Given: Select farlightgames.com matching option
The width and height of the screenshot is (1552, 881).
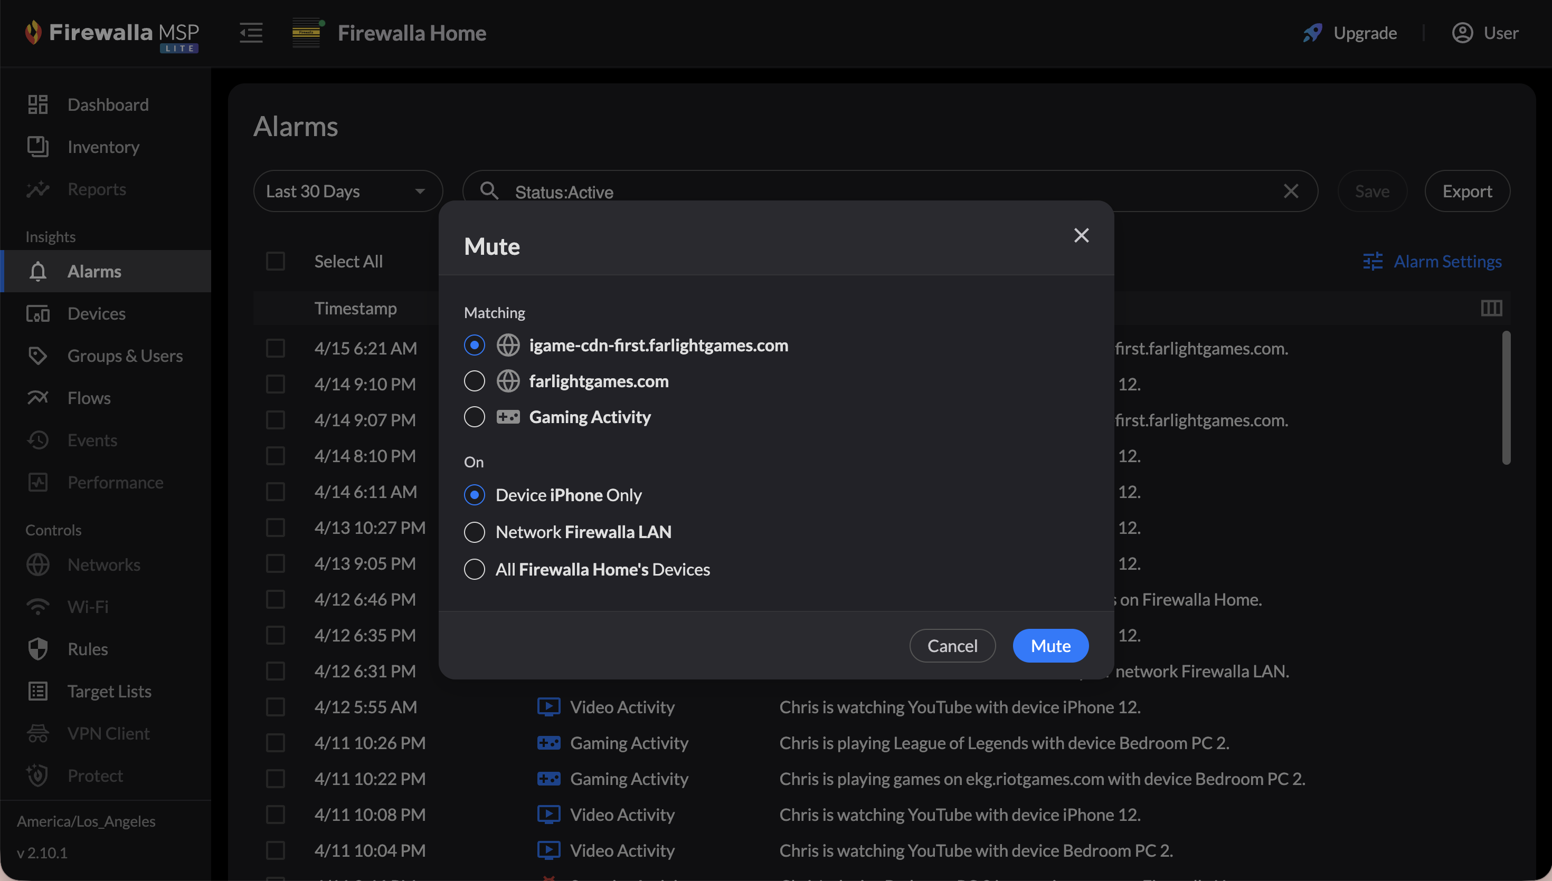Looking at the screenshot, I should [x=475, y=381].
